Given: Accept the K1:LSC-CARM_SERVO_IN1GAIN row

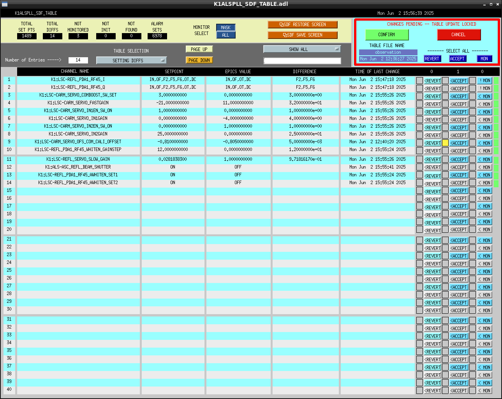Looking at the screenshot, I should click(459, 120).
